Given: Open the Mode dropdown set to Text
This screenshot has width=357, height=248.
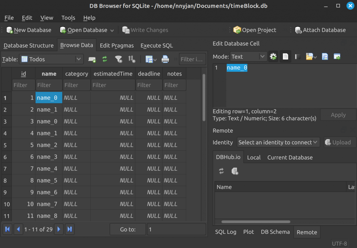Looking at the screenshot, I should point(248,57).
